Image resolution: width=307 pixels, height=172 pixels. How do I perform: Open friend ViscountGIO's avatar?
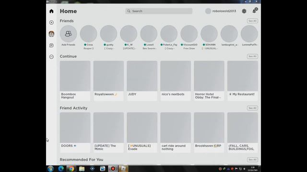(x=189, y=34)
